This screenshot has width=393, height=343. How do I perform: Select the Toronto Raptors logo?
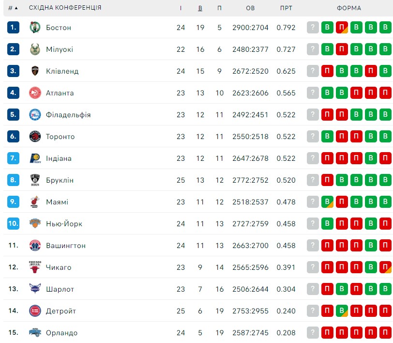pyautogui.click(x=35, y=137)
